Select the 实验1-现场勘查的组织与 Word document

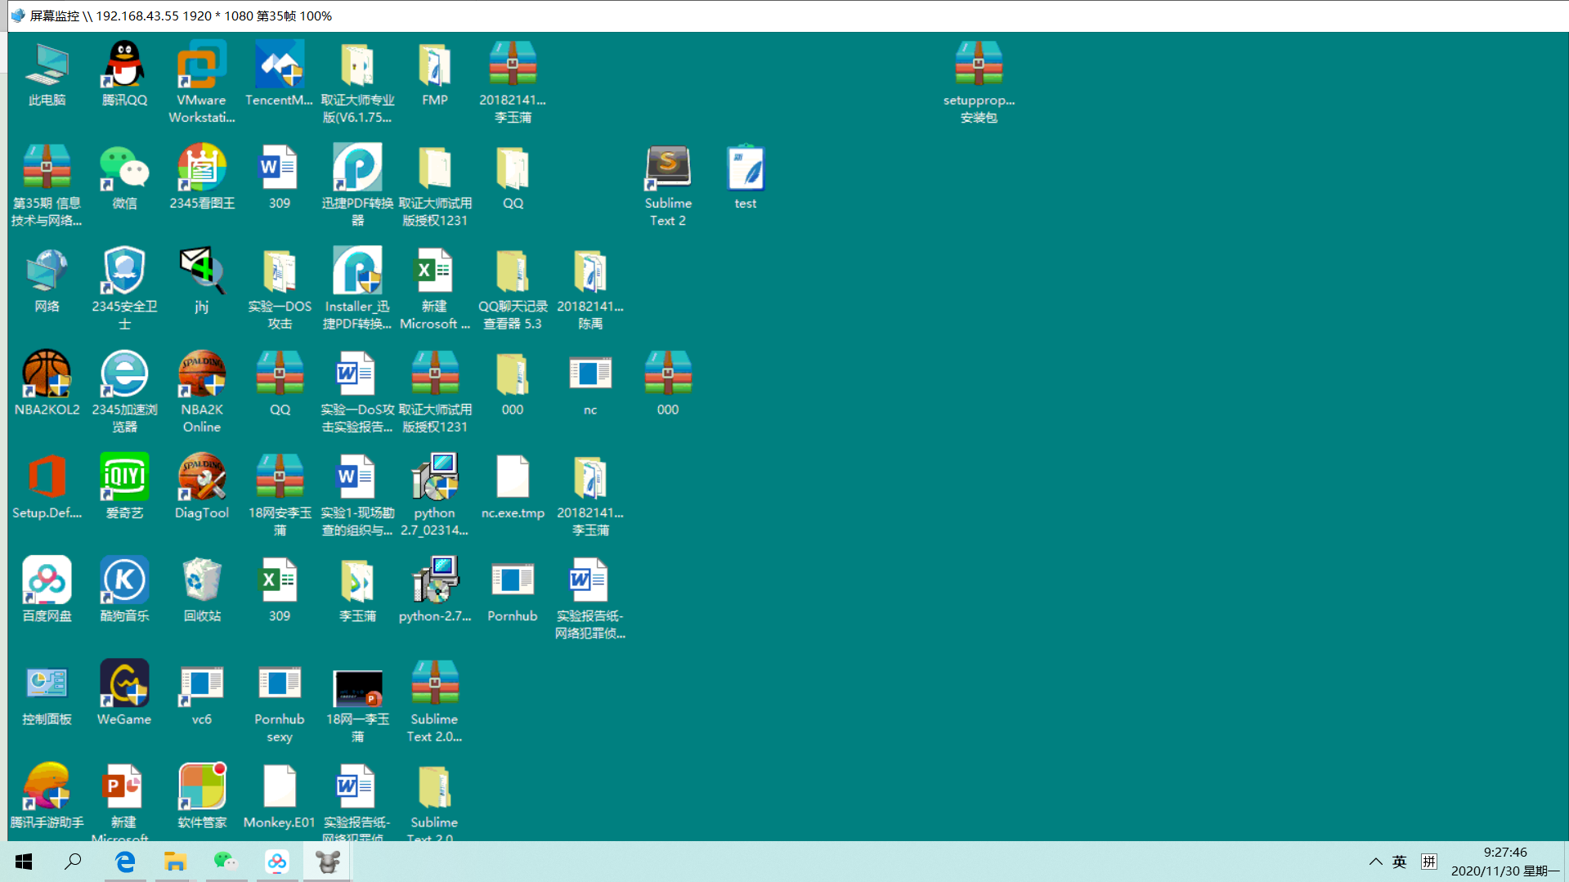(357, 495)
